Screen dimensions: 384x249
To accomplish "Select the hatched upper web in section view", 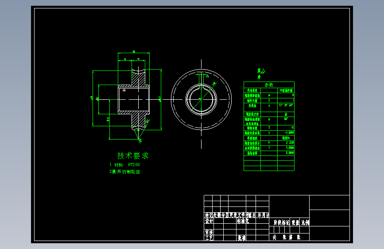I will [x=138, y=78].
